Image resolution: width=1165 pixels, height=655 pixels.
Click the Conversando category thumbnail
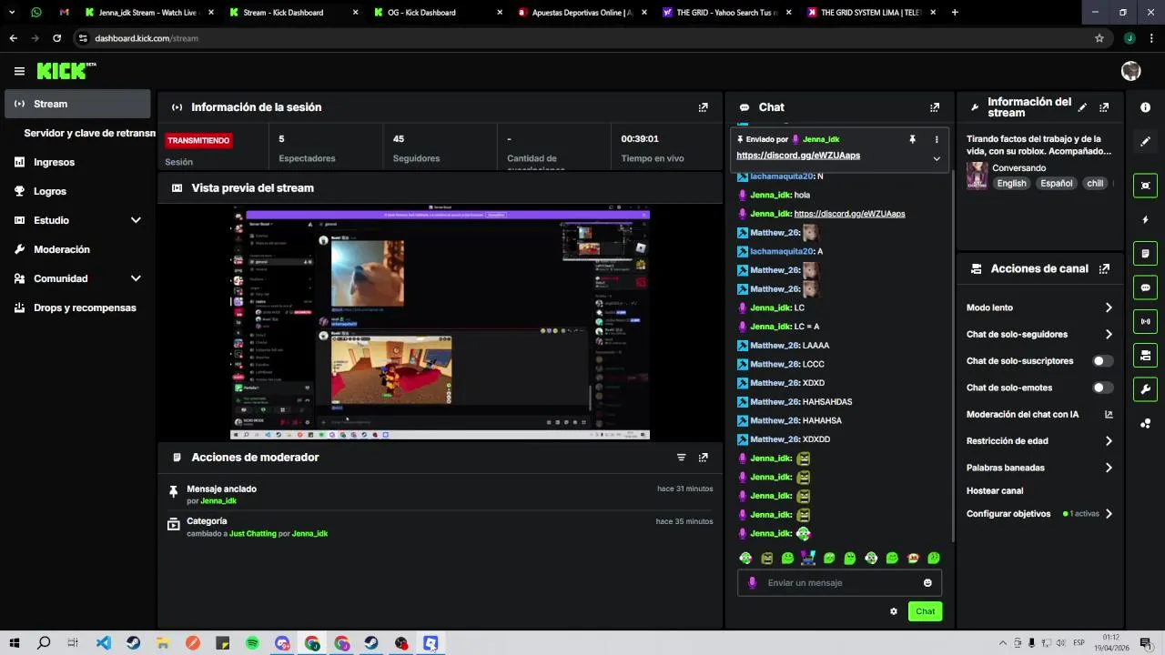pos(978,176)
